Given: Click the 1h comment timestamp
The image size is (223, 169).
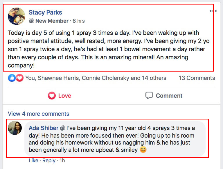Looking at the screenshot, I should coord(62,160).
